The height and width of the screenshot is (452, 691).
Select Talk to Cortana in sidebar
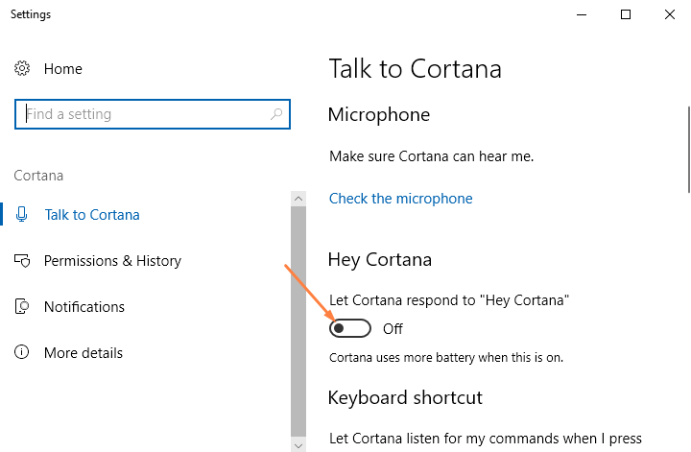click(x=92, y=215)
